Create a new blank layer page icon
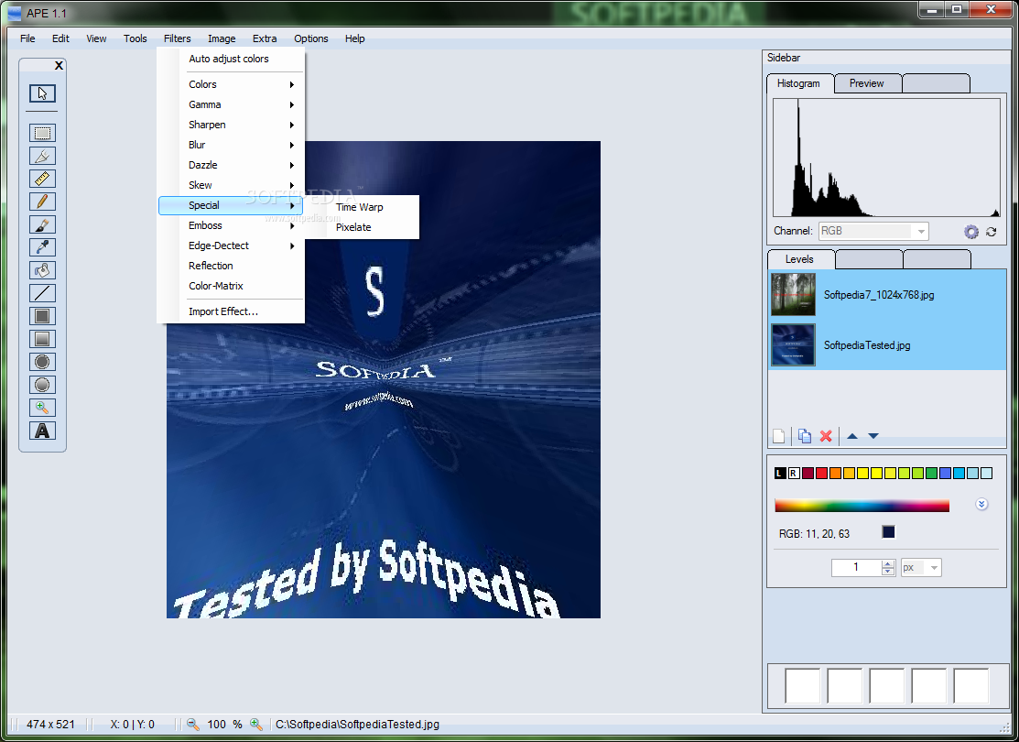 (778, 436)
